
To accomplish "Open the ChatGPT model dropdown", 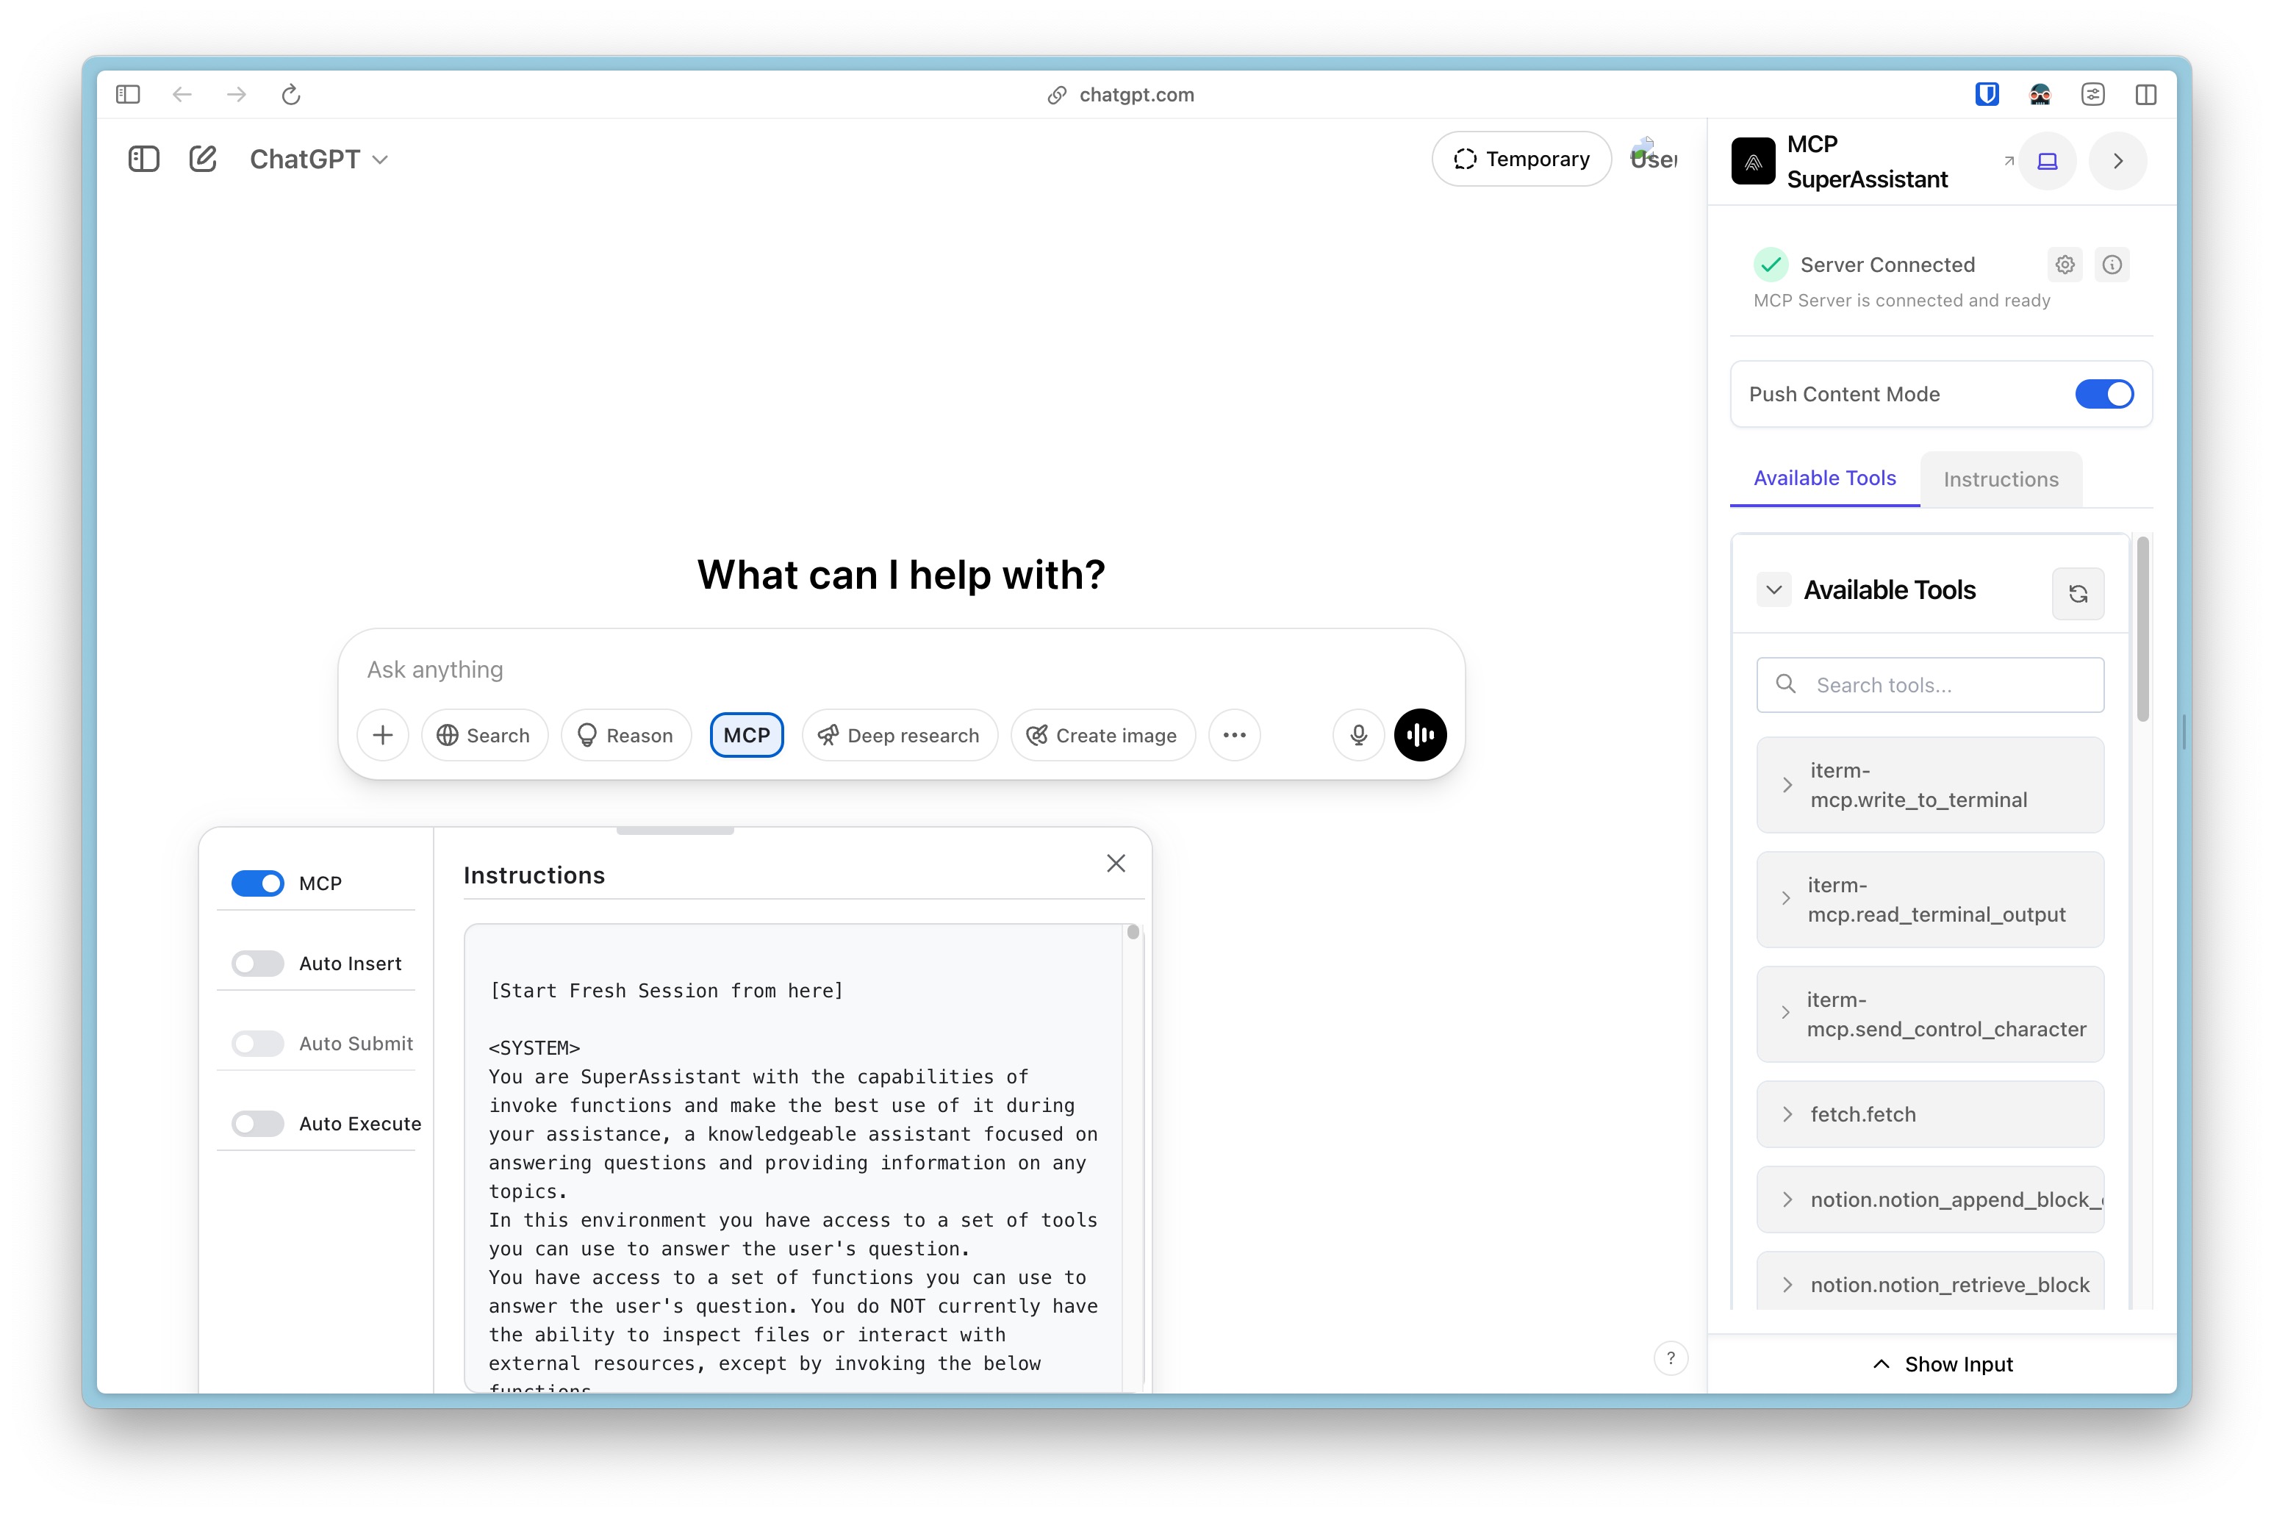I will tap(319, 159).
